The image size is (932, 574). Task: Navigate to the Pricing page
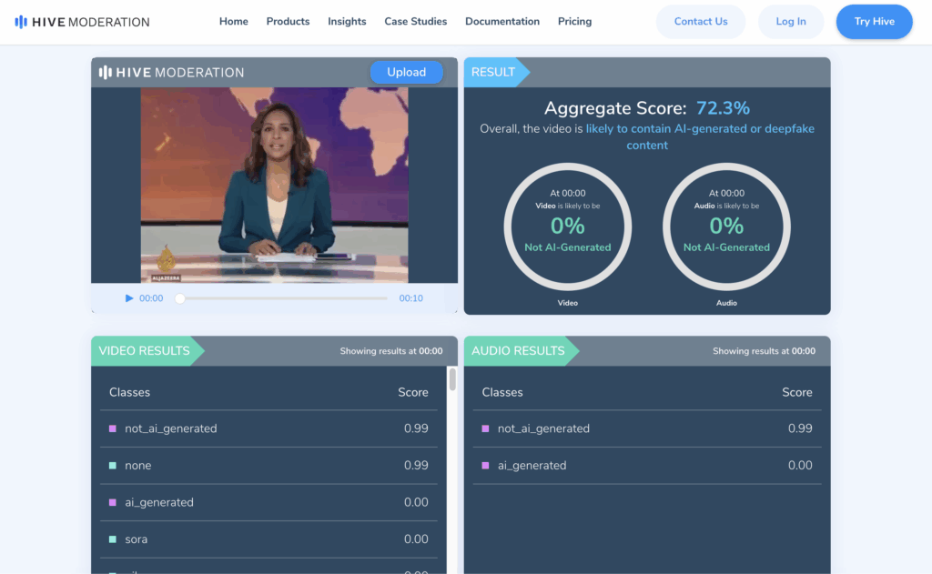(574, 22)
